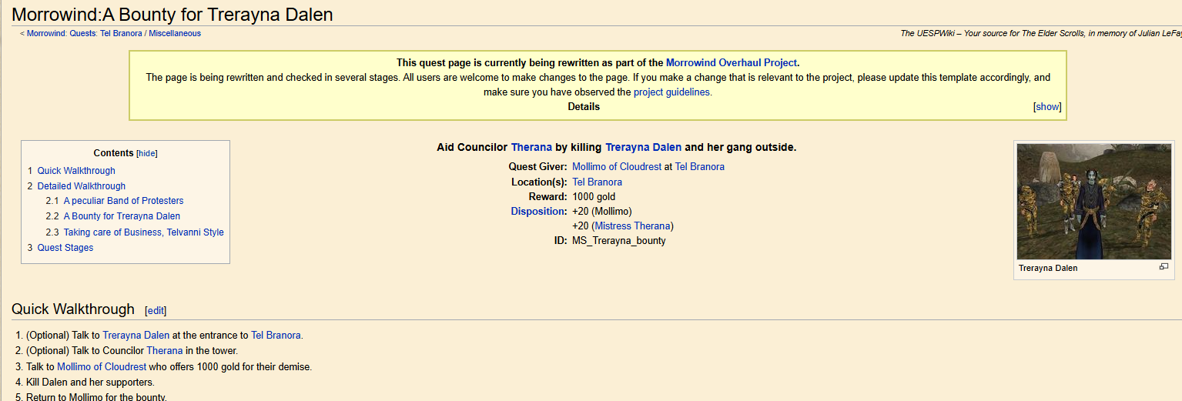Jump to Quest Stages in Contents
Image resolution: width=1182 pixels, height=401 pixels.
coord(65,248)
